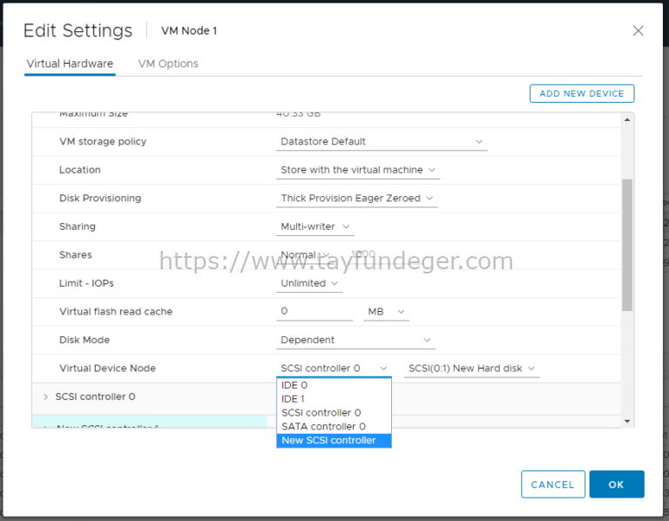The width and height of the screenshot is (669, 521).
Task: Click the ADD NEW DEVICE button
Action: coord(582,93)
